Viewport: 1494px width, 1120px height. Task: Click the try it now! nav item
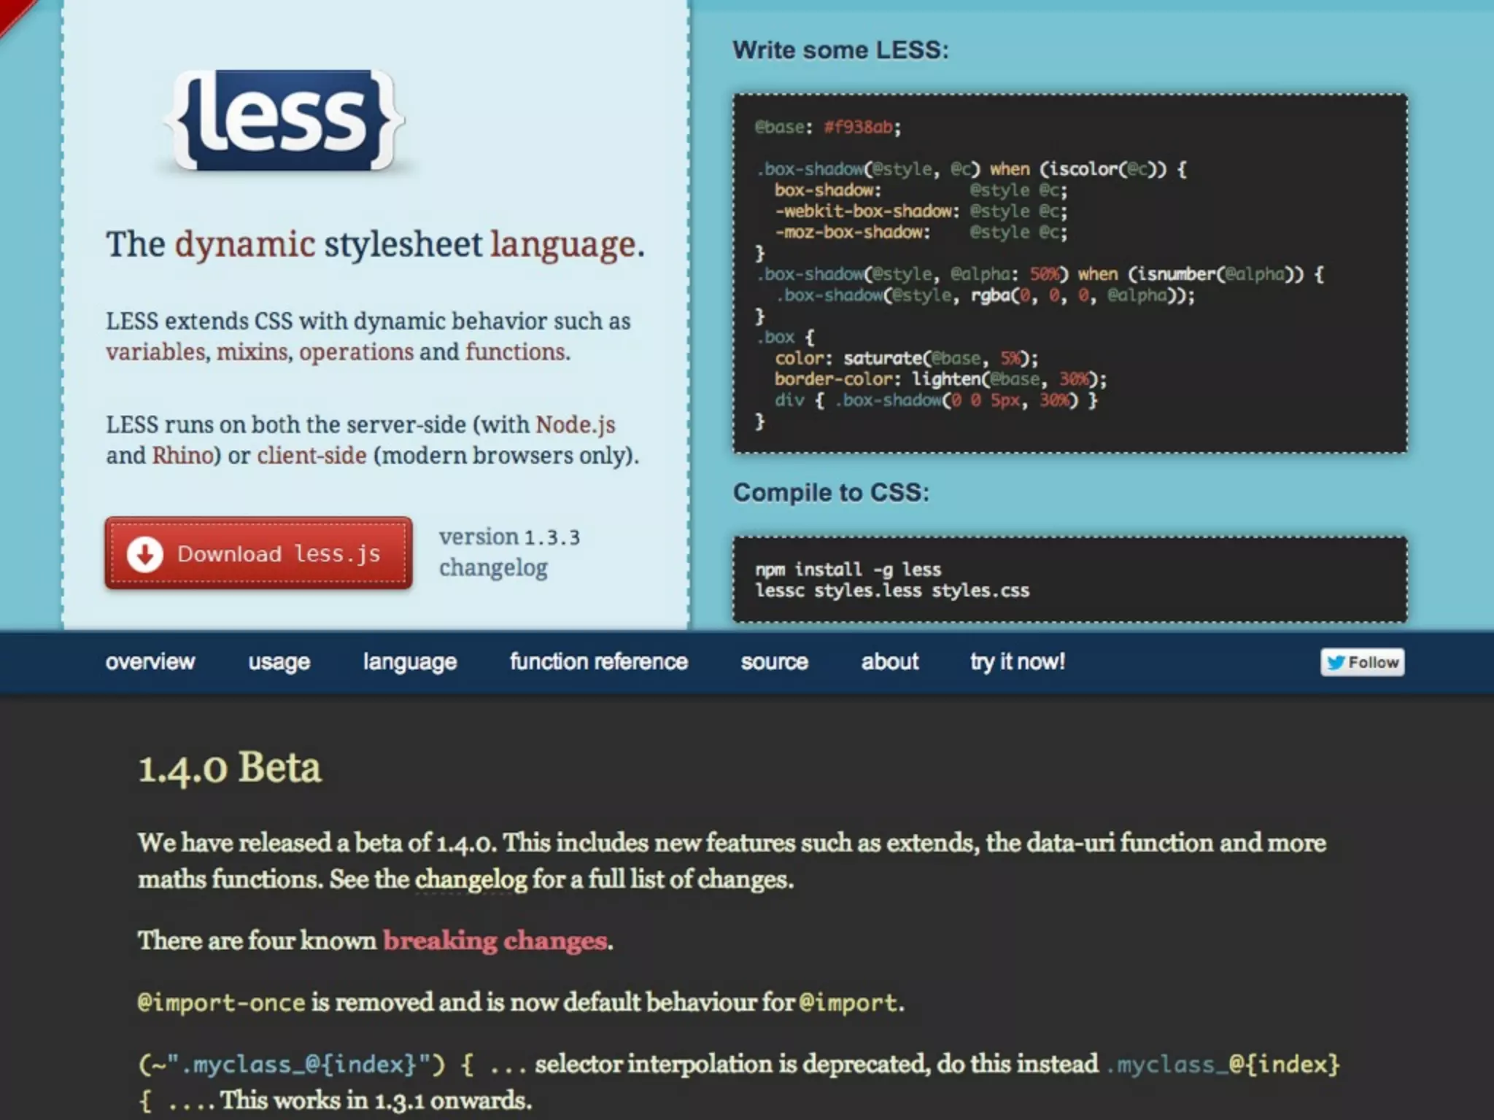click(x=1017, y=662)
